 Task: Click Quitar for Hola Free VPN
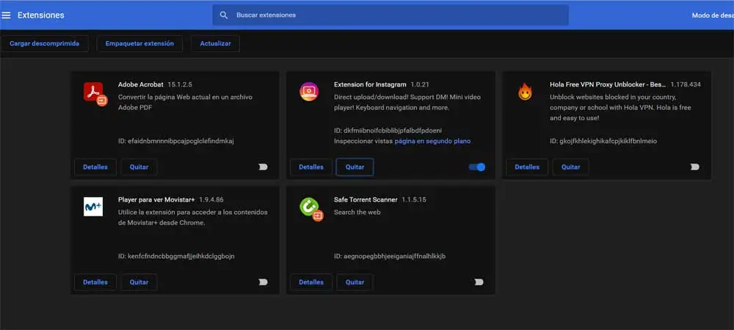[570, 167]
